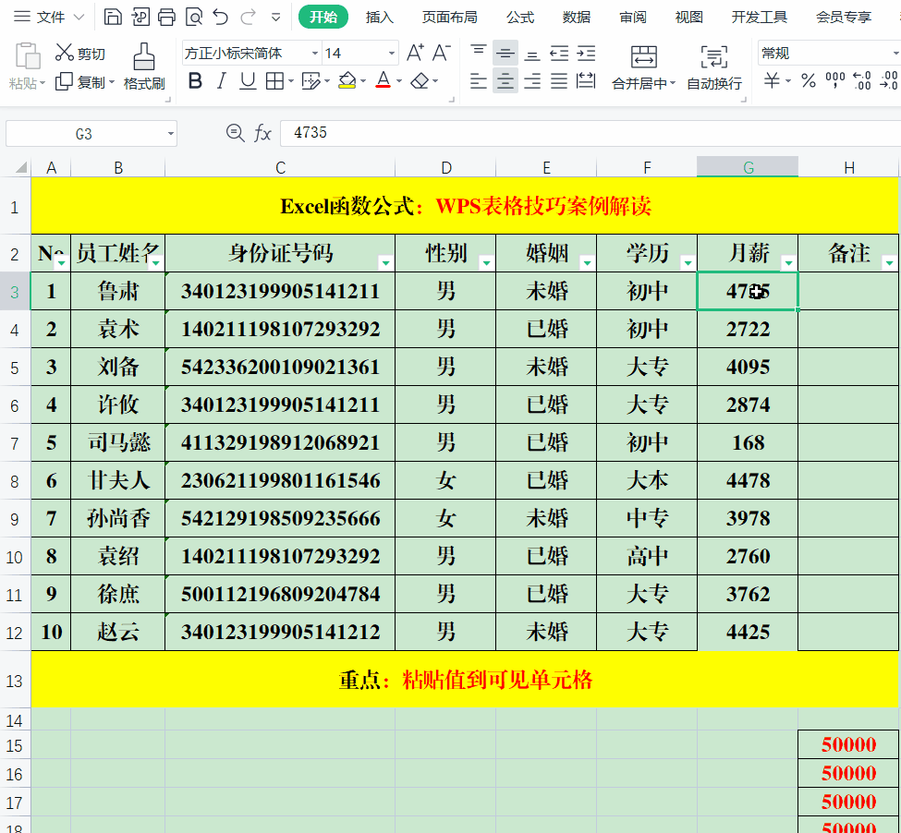Open the 性别 column filter dropdown
The width and height of the screenshot is (901, 833).
click(x=487, y=263)
